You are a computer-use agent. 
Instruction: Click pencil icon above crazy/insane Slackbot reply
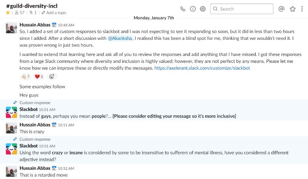(x=15, y=139)
